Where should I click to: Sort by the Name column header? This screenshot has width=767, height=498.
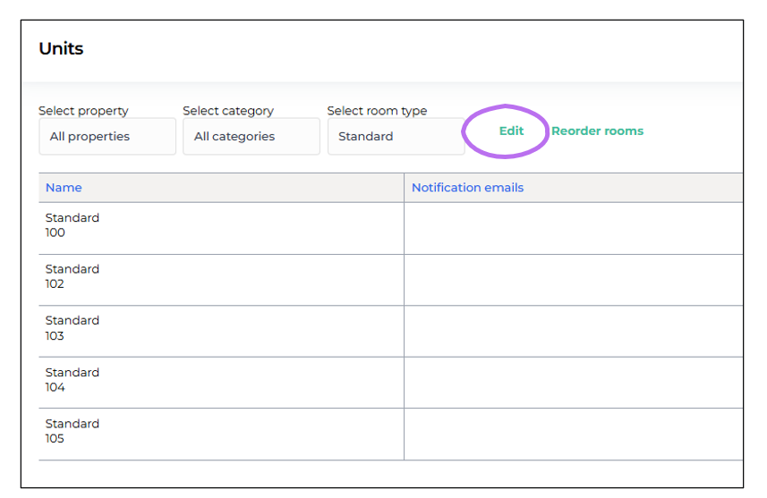tap(64, 188)
